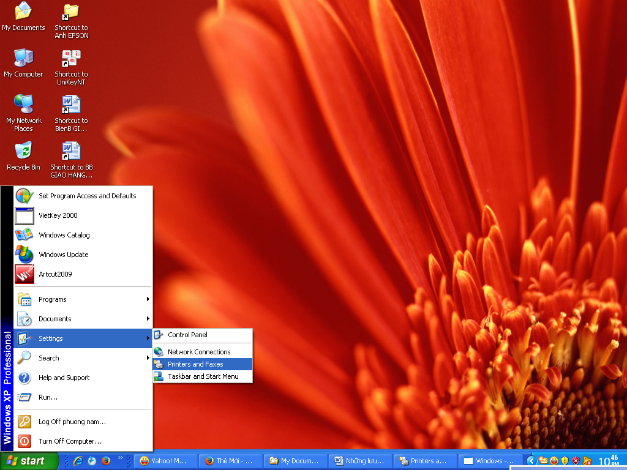Expand the Documents submenu

tap(83, 319)
